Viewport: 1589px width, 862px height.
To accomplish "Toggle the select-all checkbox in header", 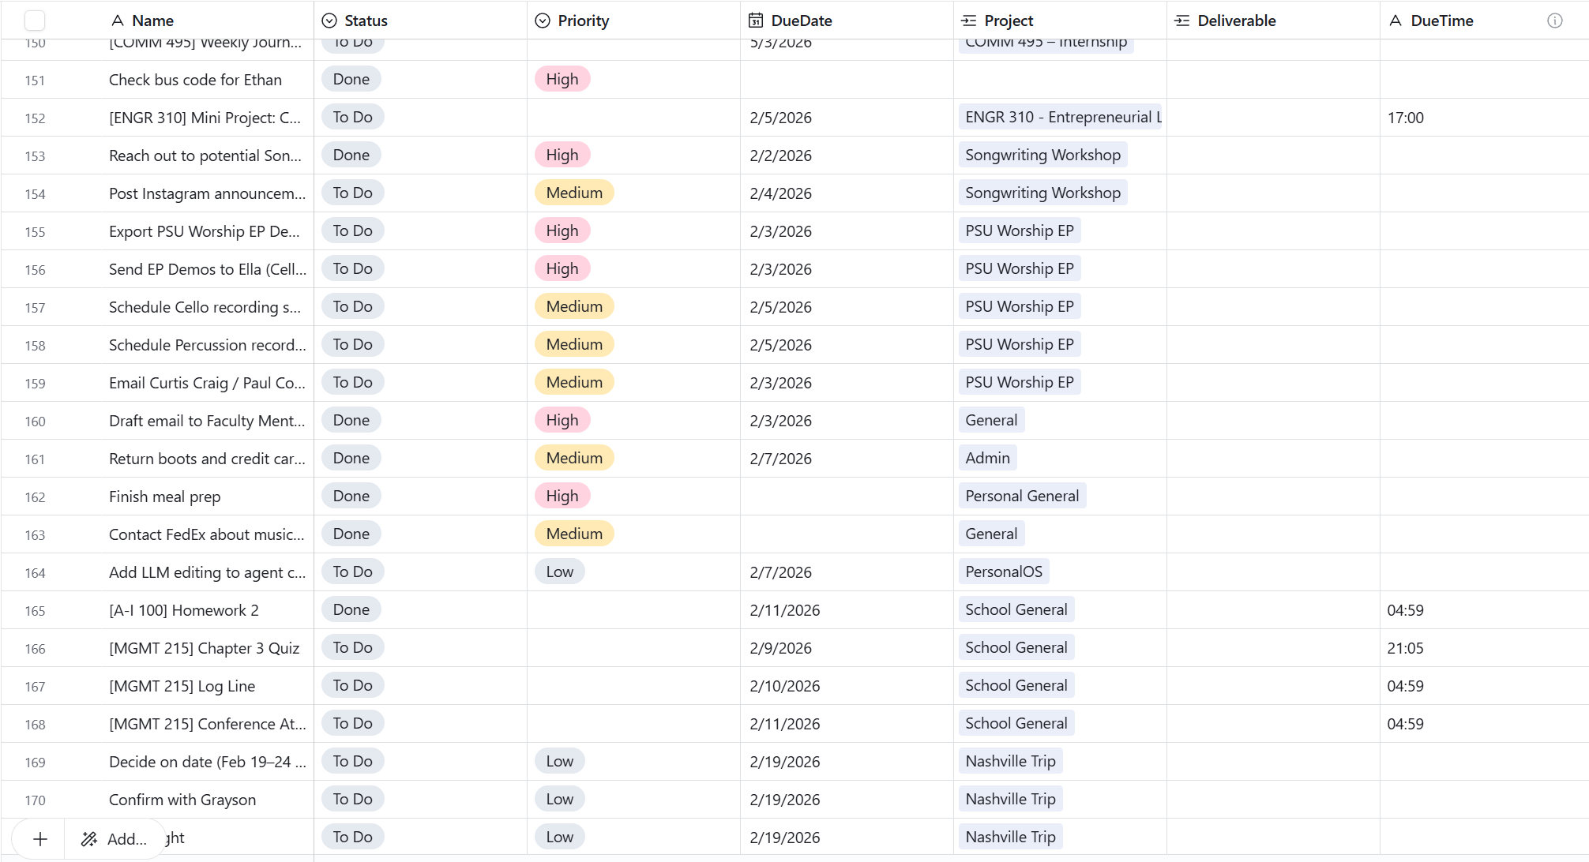I will [x=35, y=21].
